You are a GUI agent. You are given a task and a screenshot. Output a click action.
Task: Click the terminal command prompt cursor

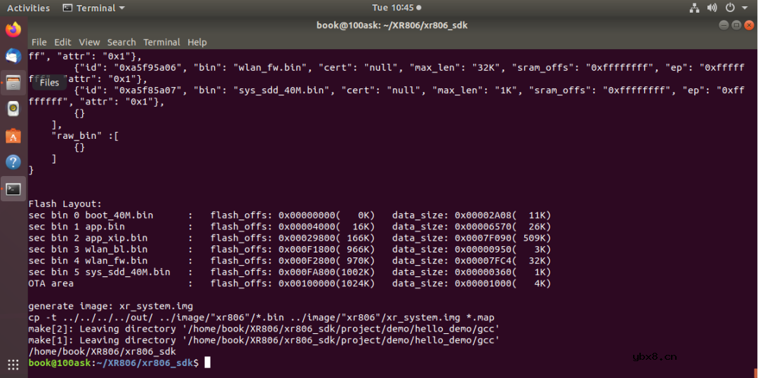(207, 363)
